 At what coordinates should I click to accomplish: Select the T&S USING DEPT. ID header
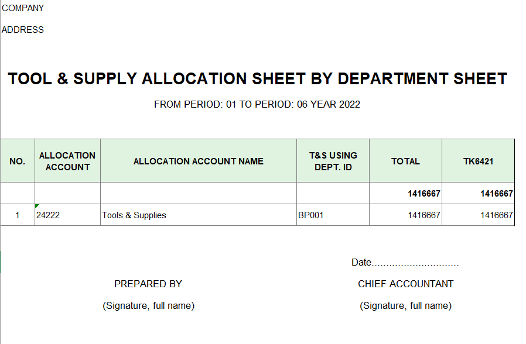click(x=333, y=161)
